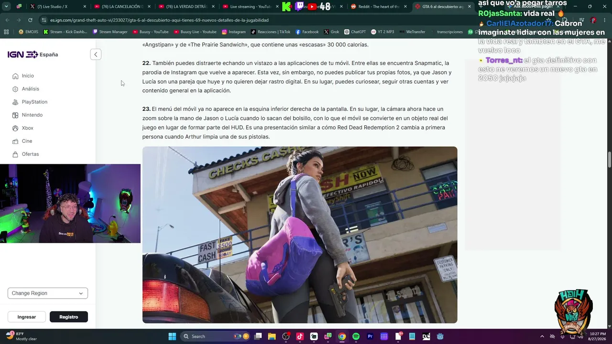Switch to Live streaming YouTube tab

click(250, 7)
